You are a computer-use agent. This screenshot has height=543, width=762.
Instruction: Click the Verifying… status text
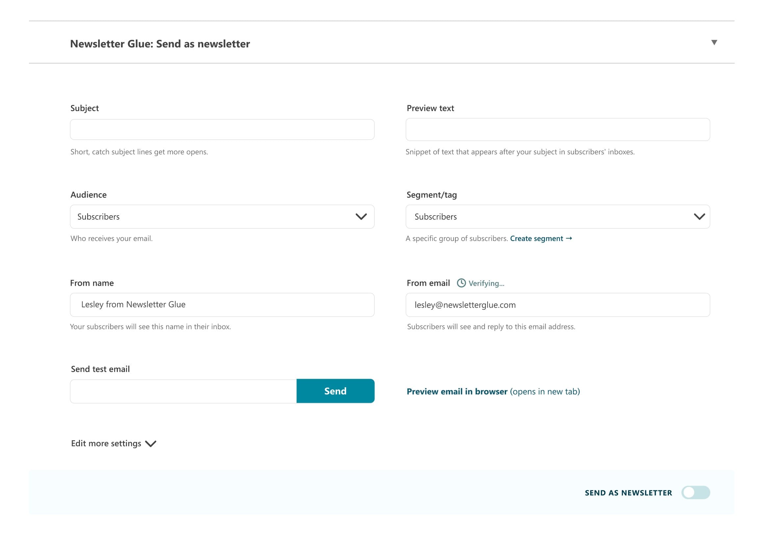pyautogui.click(x=486, y=284)
